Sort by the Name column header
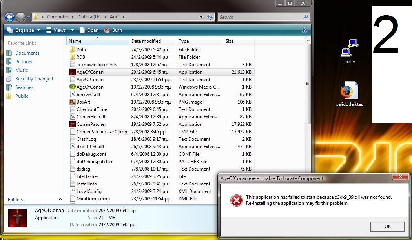Screen dimensions: 412x240 click(97, 41)
